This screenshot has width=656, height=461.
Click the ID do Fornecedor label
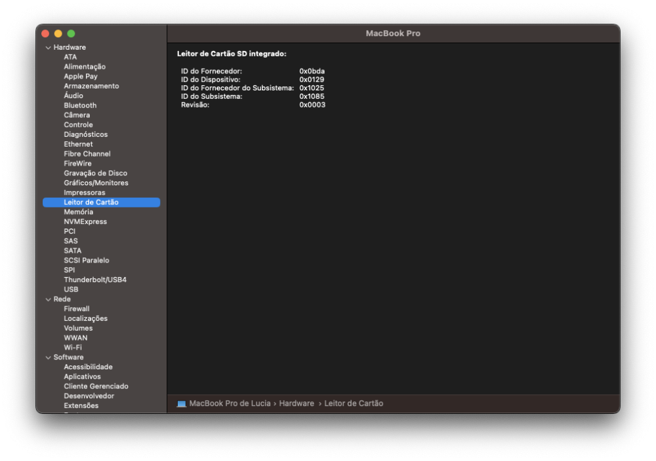pos(211,71)
